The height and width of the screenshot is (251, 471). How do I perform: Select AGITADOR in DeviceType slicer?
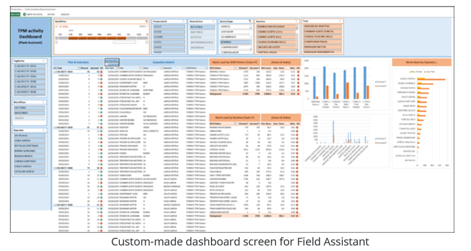(x=235, y=32)
